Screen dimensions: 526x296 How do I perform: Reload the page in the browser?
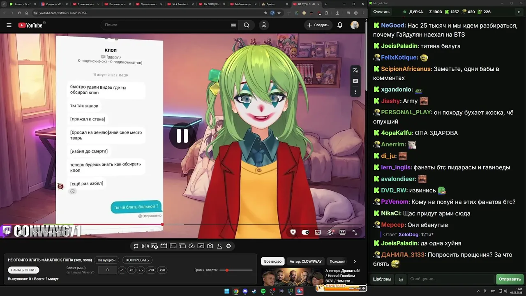(19, 13)
